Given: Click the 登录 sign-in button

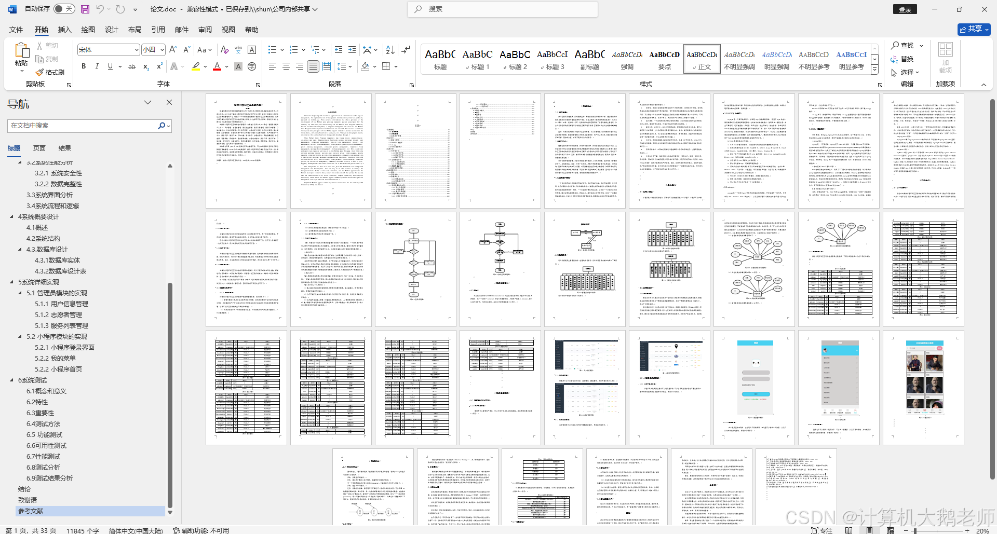Looking at the screenshot, I should [x=905, y=9].
